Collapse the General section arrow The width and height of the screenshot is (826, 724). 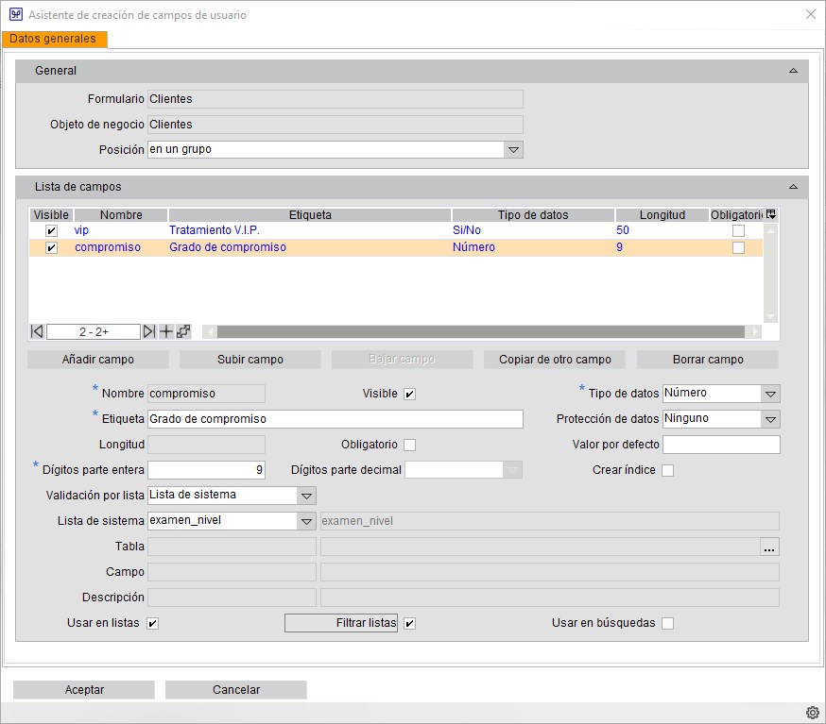coord(793,71)
